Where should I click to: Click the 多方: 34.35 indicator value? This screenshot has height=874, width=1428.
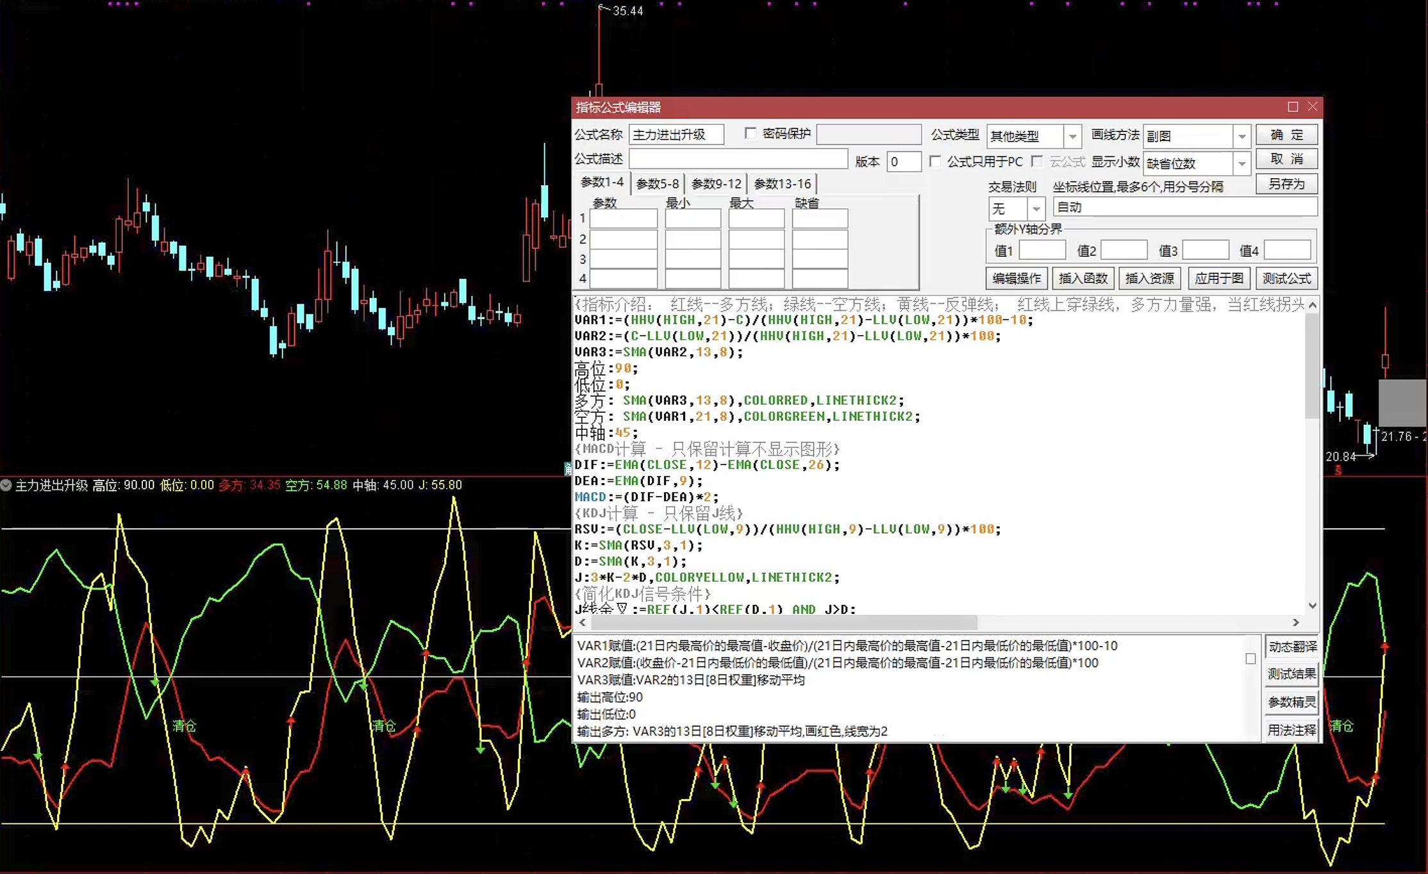click(x=249, y=485)
